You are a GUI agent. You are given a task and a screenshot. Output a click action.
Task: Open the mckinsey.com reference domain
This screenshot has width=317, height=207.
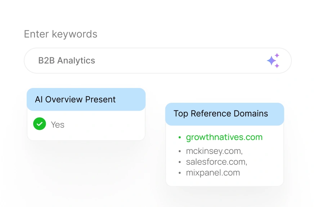tap(214, 151)
